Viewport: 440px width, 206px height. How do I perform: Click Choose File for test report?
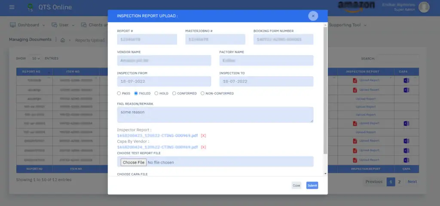[x=133, y=162]
